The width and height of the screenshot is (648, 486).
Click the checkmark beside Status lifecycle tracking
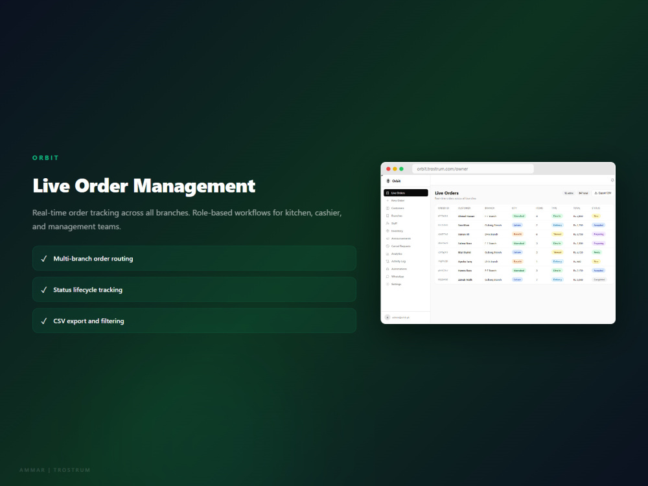tap(44, 290)
